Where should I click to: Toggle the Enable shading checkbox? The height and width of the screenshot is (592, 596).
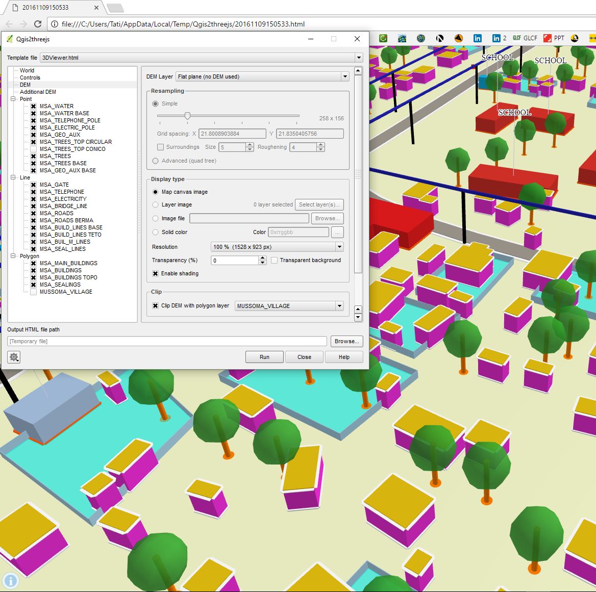pos(155,273)
